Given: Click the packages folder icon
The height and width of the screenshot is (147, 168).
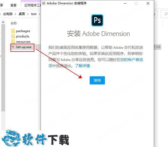Looking at the screenshot, I should (13, 31).
